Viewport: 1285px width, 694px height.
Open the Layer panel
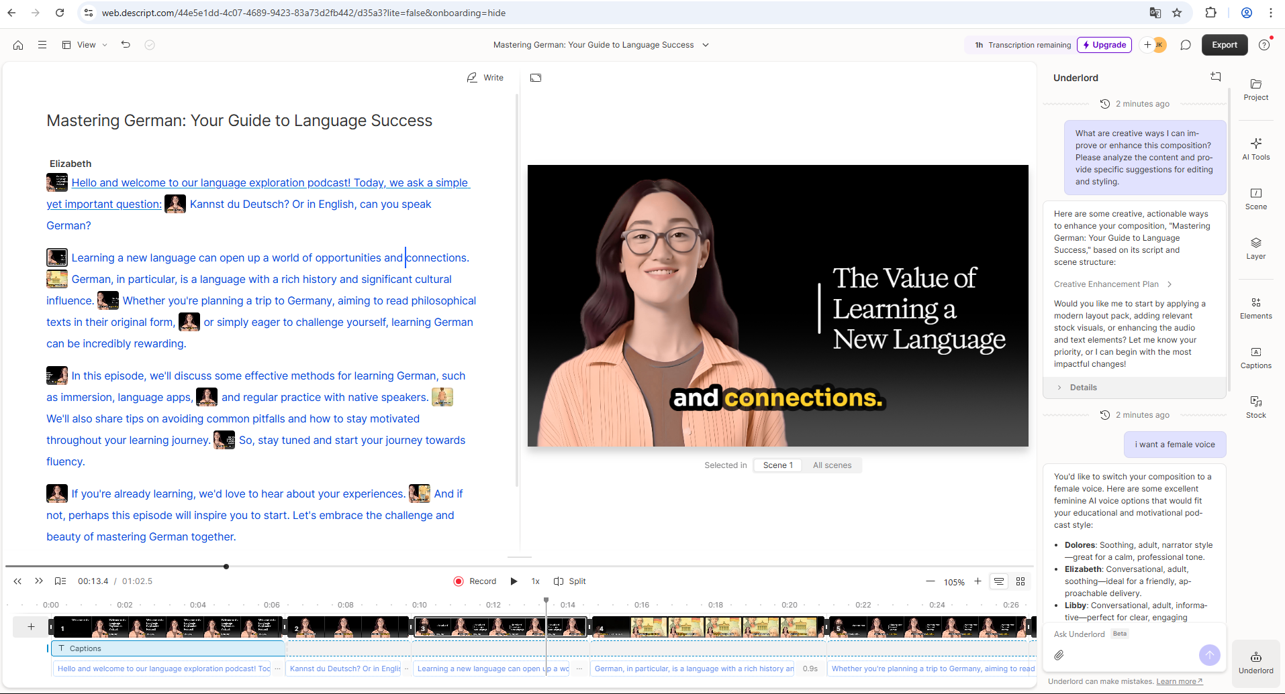(x=1255, y=248)
